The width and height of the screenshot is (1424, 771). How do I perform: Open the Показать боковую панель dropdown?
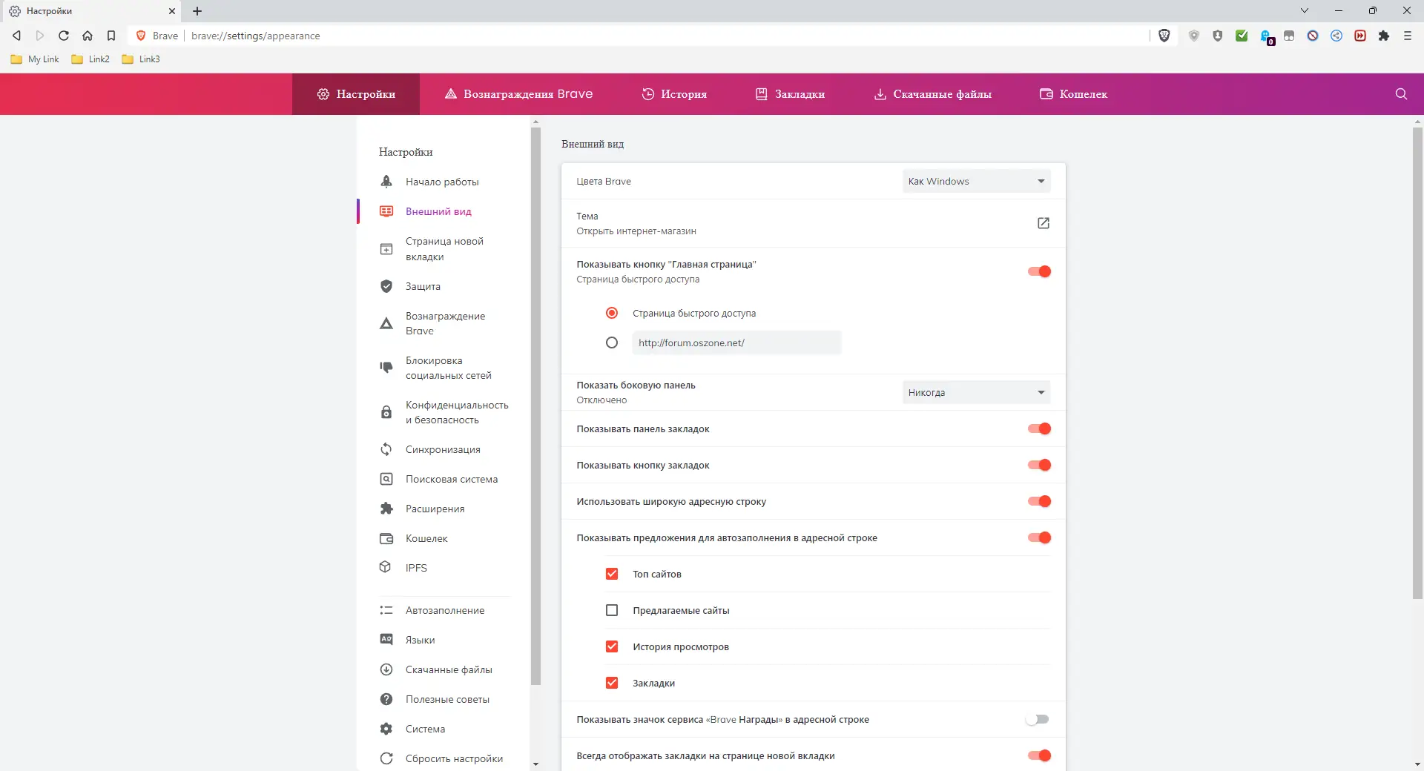[976, 392]
